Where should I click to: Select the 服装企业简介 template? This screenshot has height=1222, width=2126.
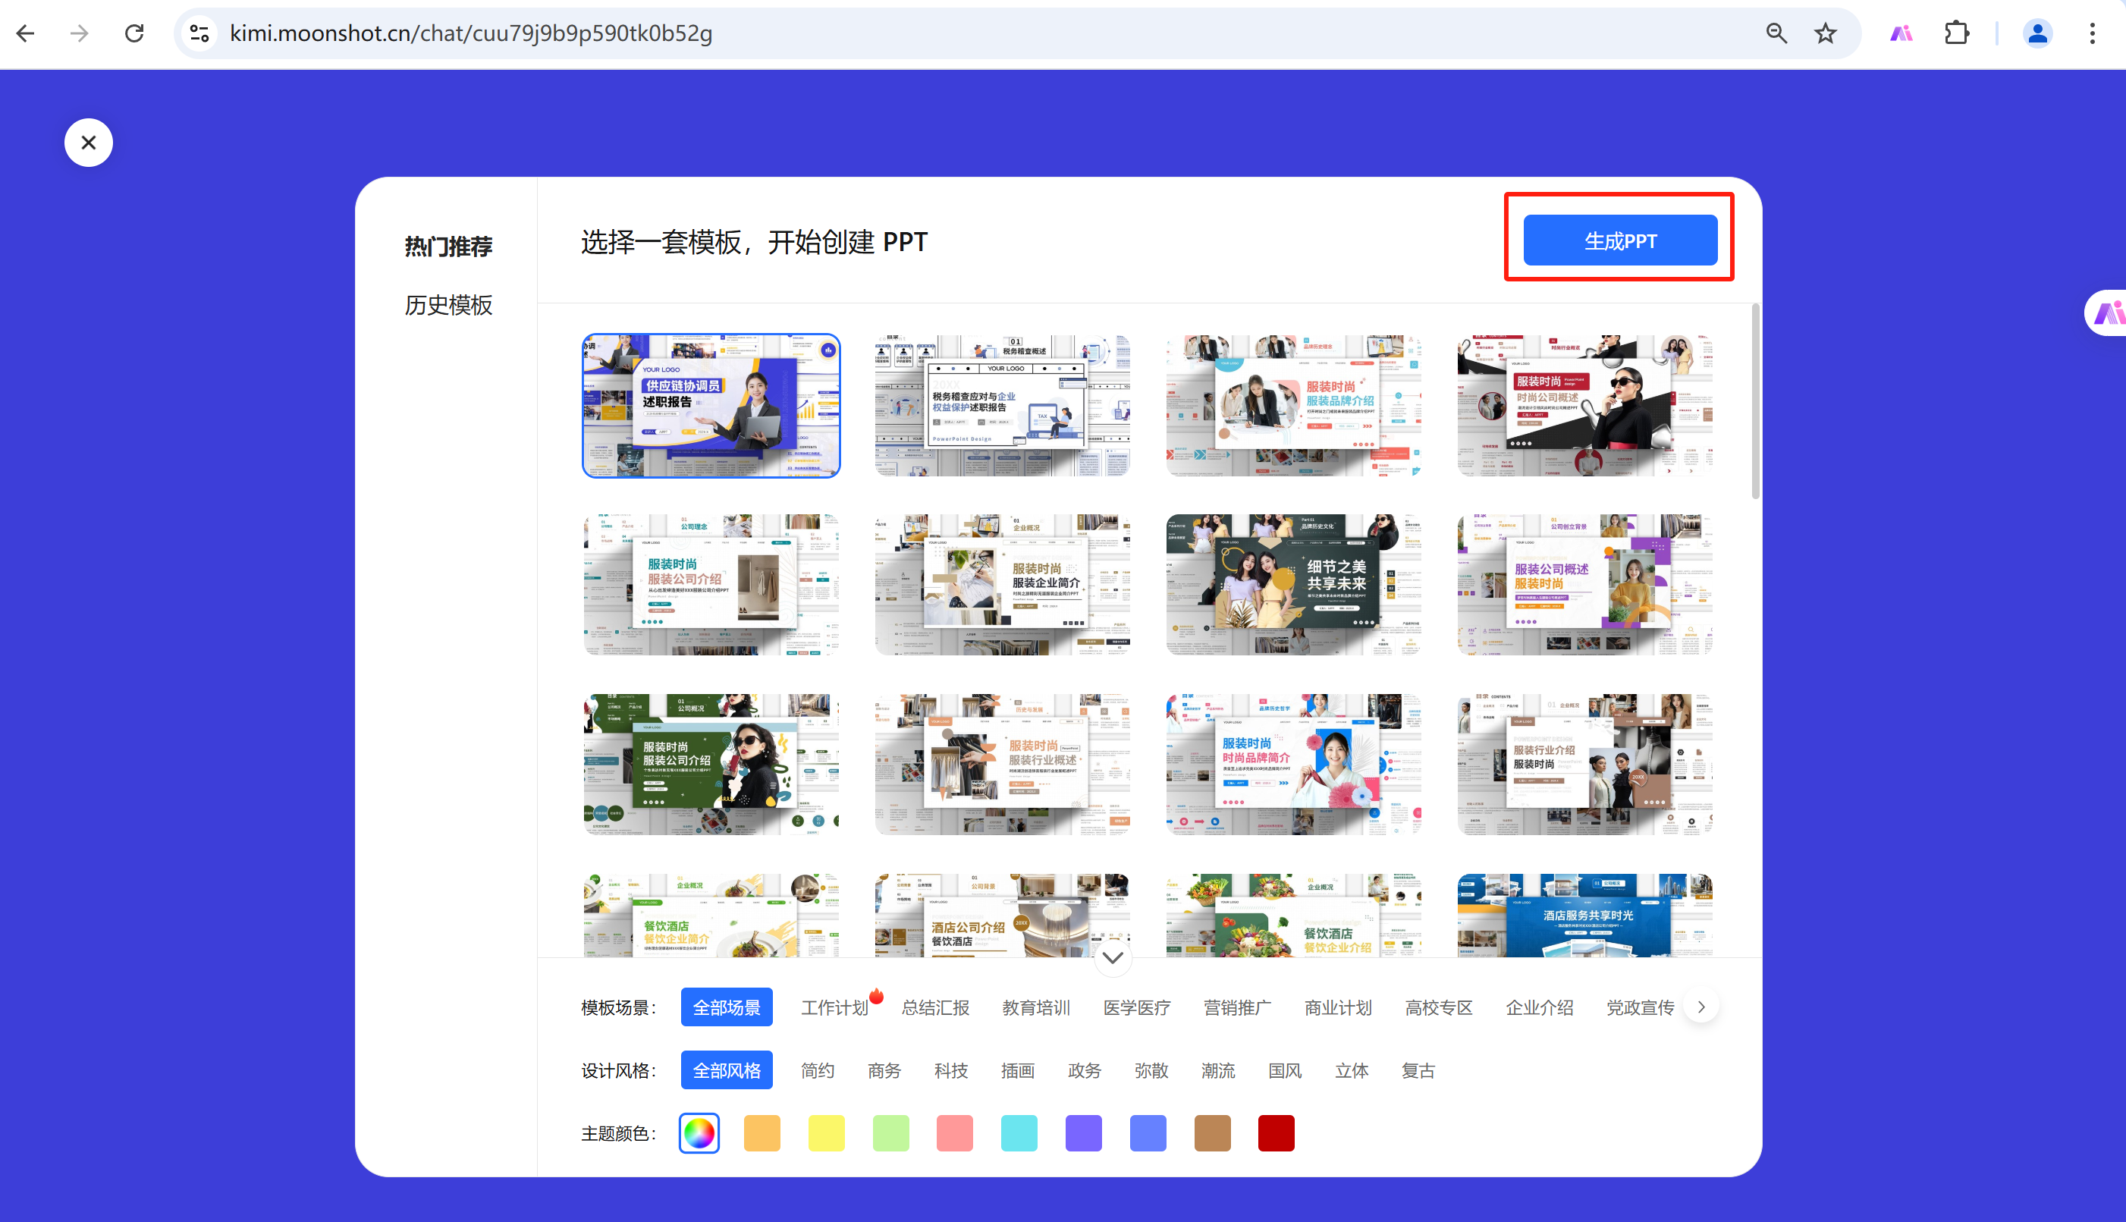coord(1003,585)
